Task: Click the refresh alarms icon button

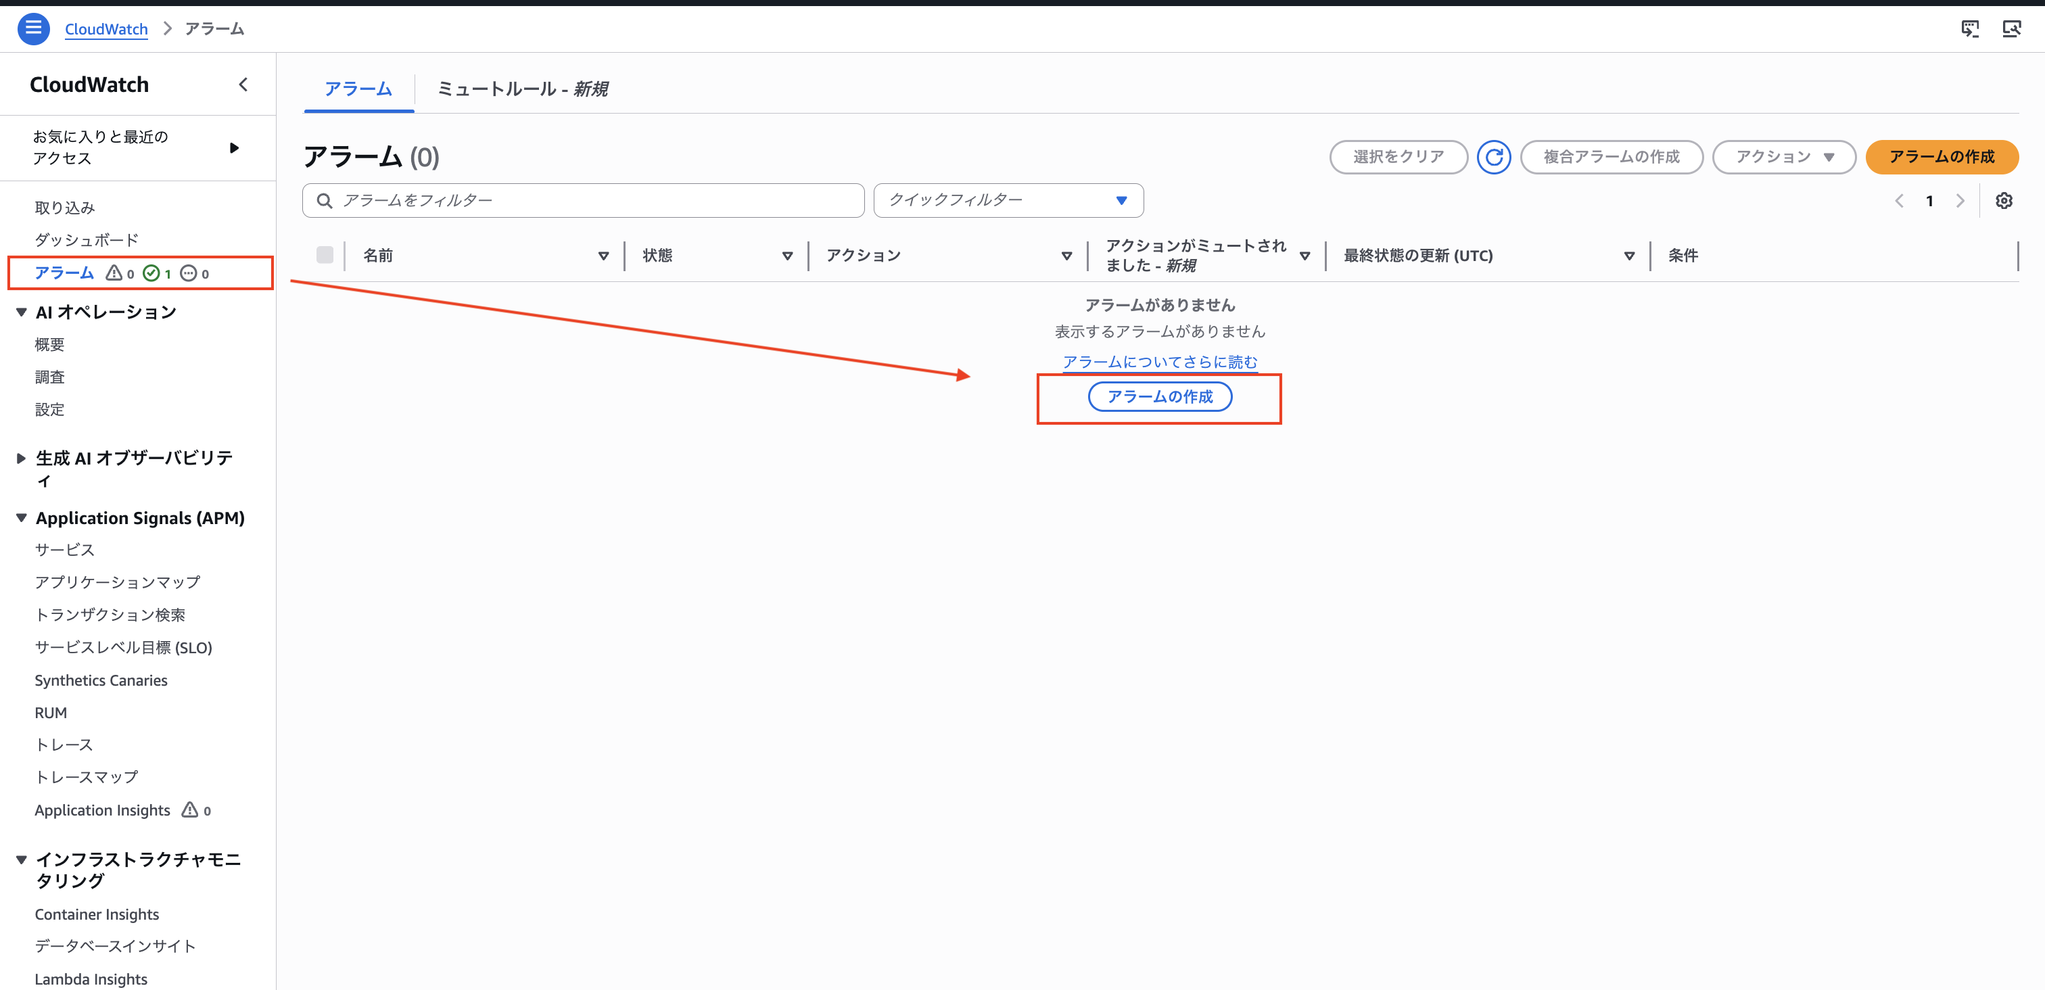Action: tap(1493, 156)
